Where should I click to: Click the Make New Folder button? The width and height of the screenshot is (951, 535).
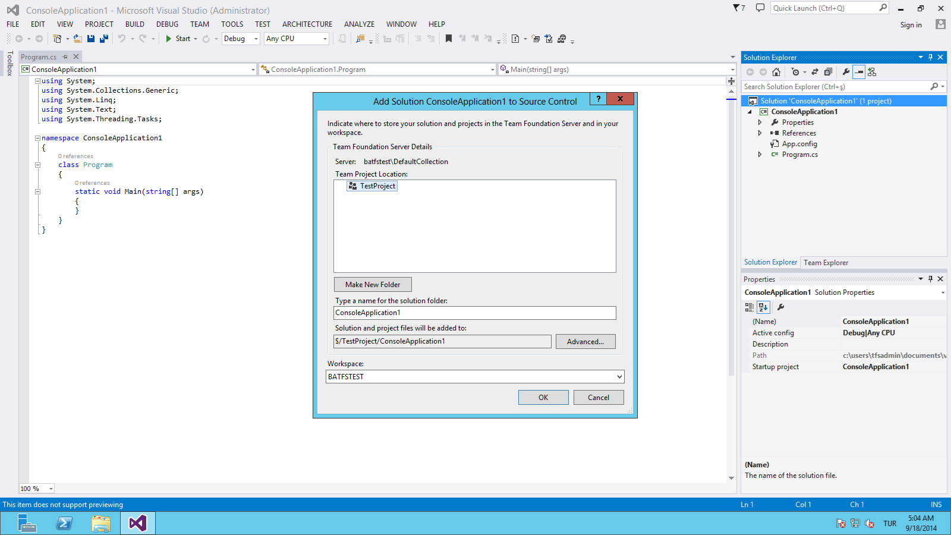373,285
